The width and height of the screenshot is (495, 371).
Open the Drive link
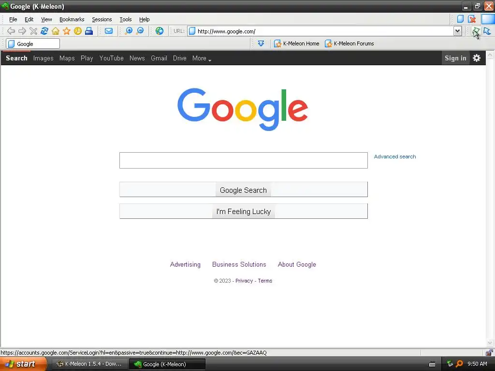(x=180, y=58)
